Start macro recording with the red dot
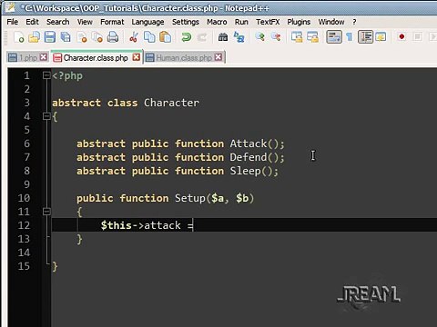437x327 pixels. [x=401, y=37]
